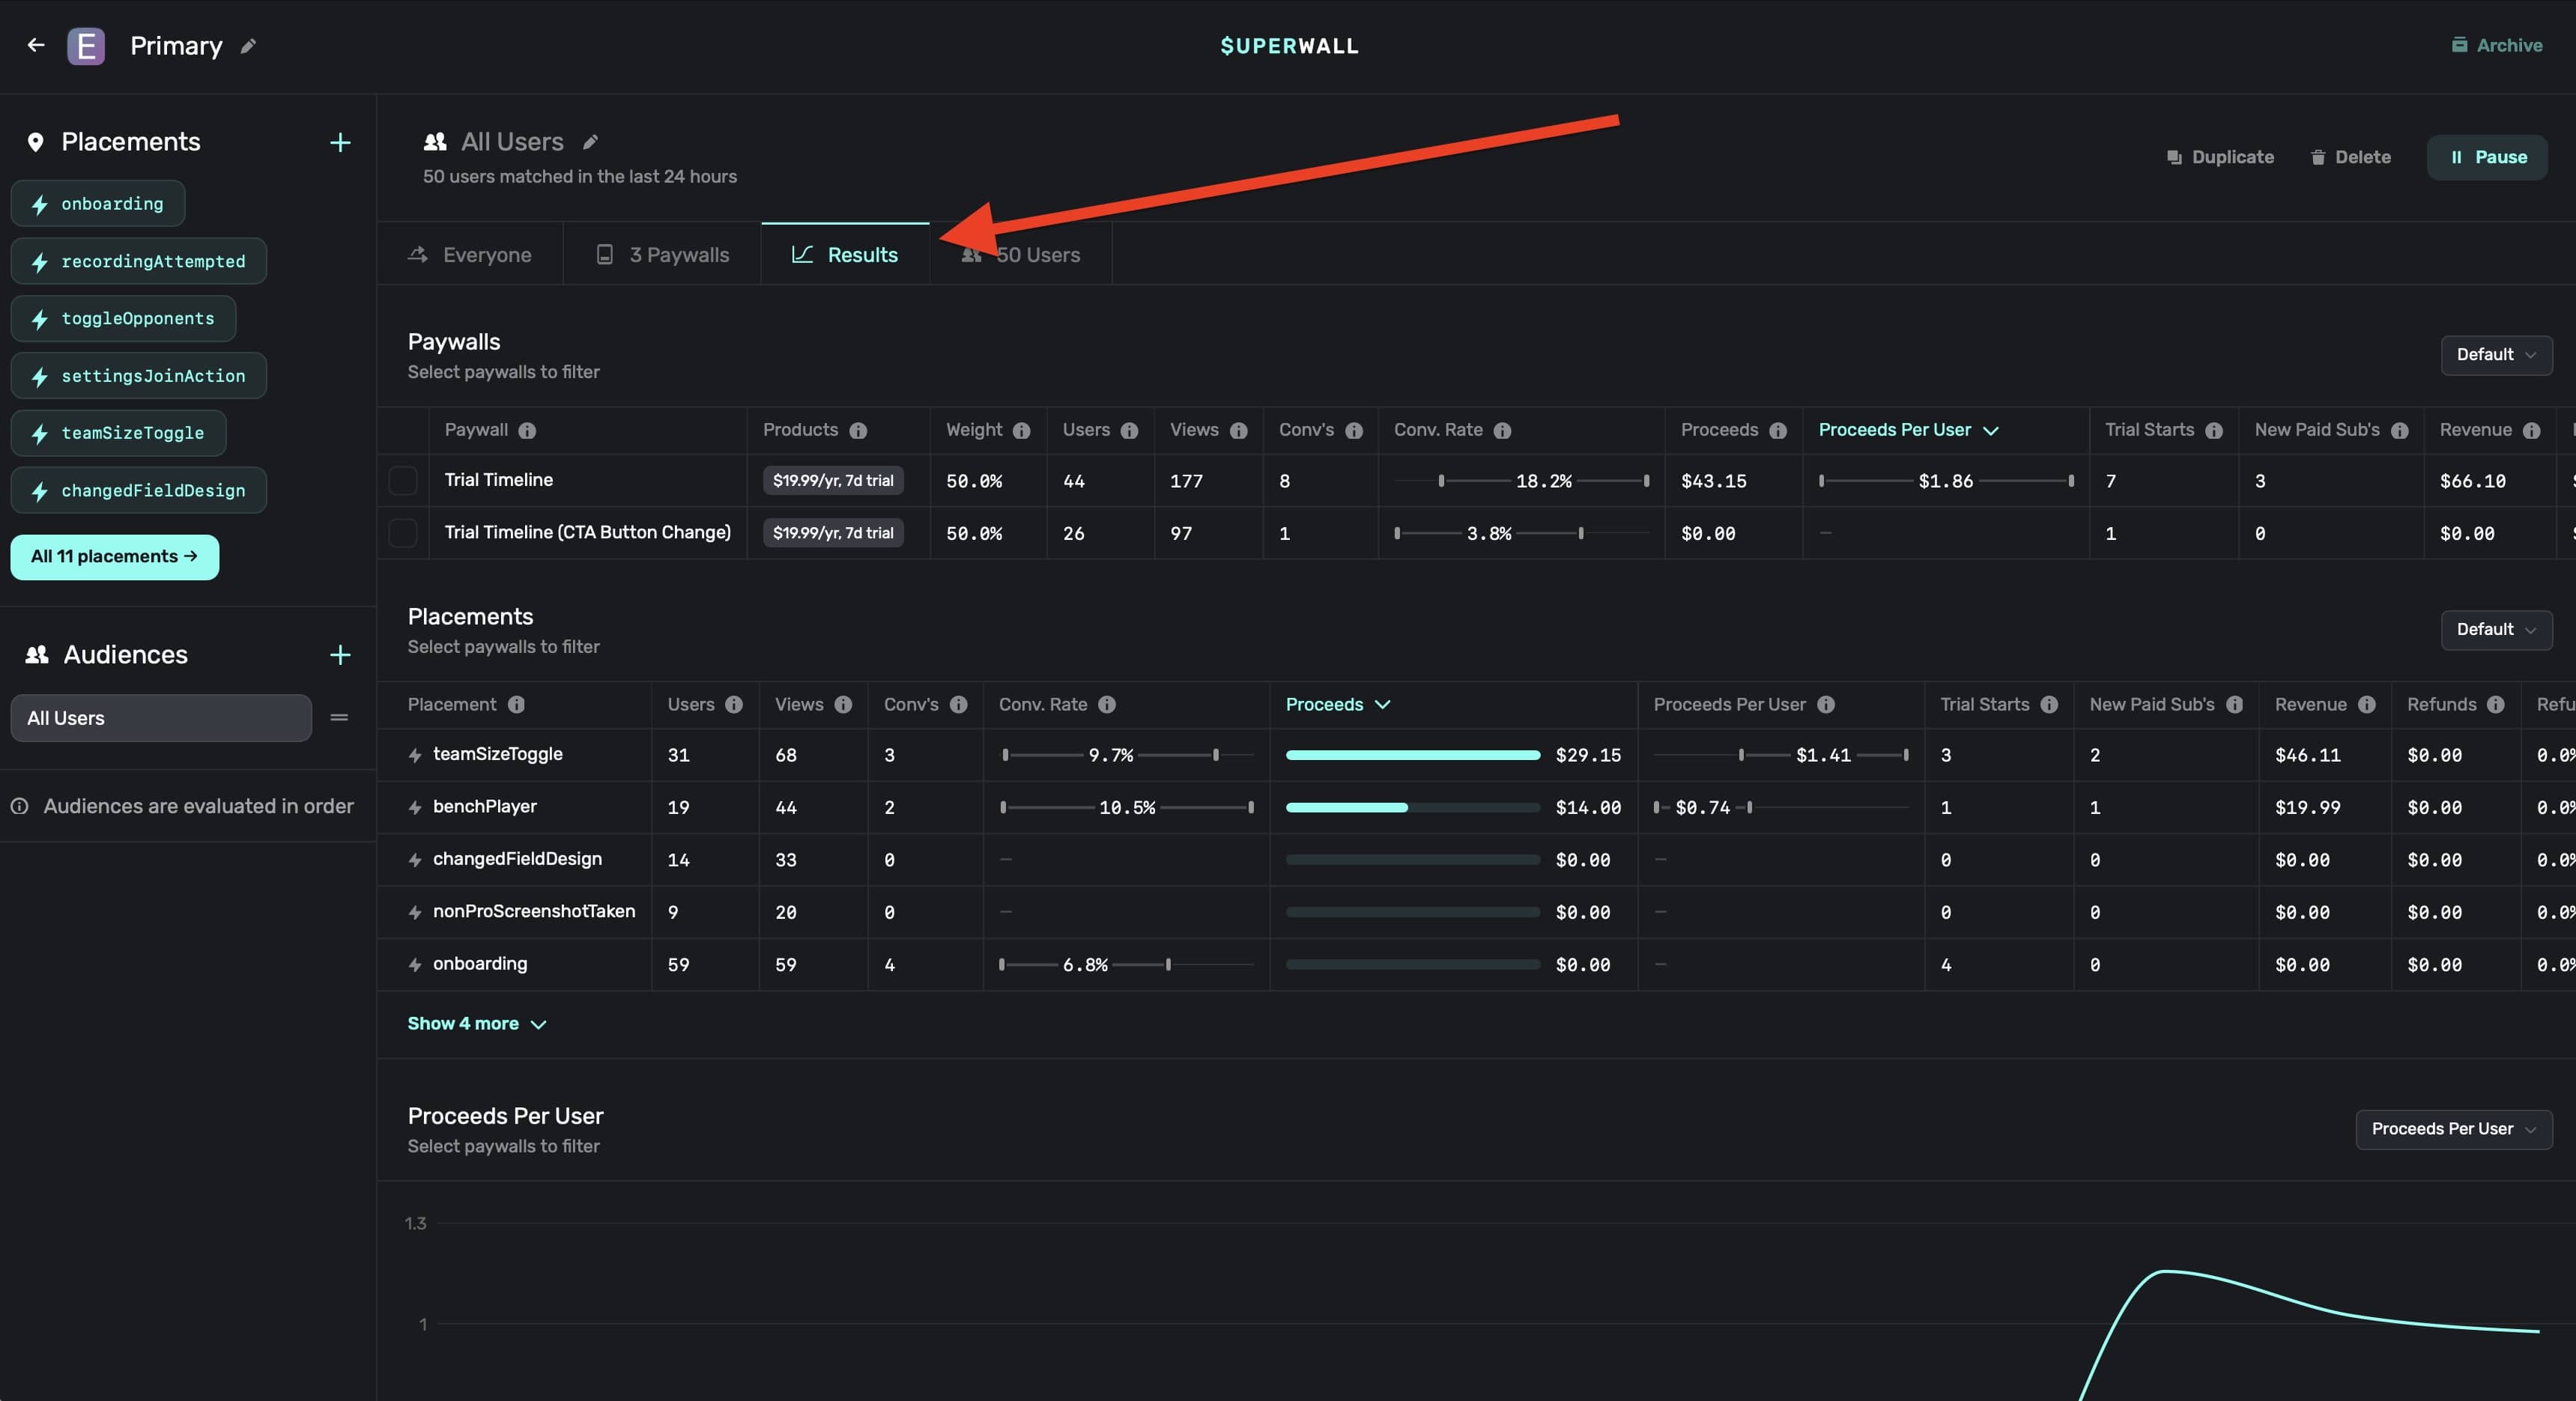Click the reorder handle beside All Users audience
Viewport: 2576px width, 1401px height.
click(339, 718)
